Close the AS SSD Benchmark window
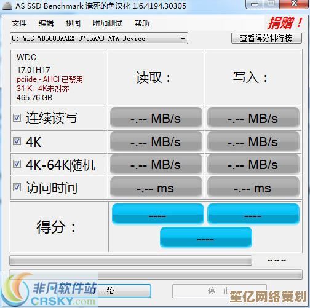Screen dimensions: 310x308 pyautogui.click(x=293, y=4)
